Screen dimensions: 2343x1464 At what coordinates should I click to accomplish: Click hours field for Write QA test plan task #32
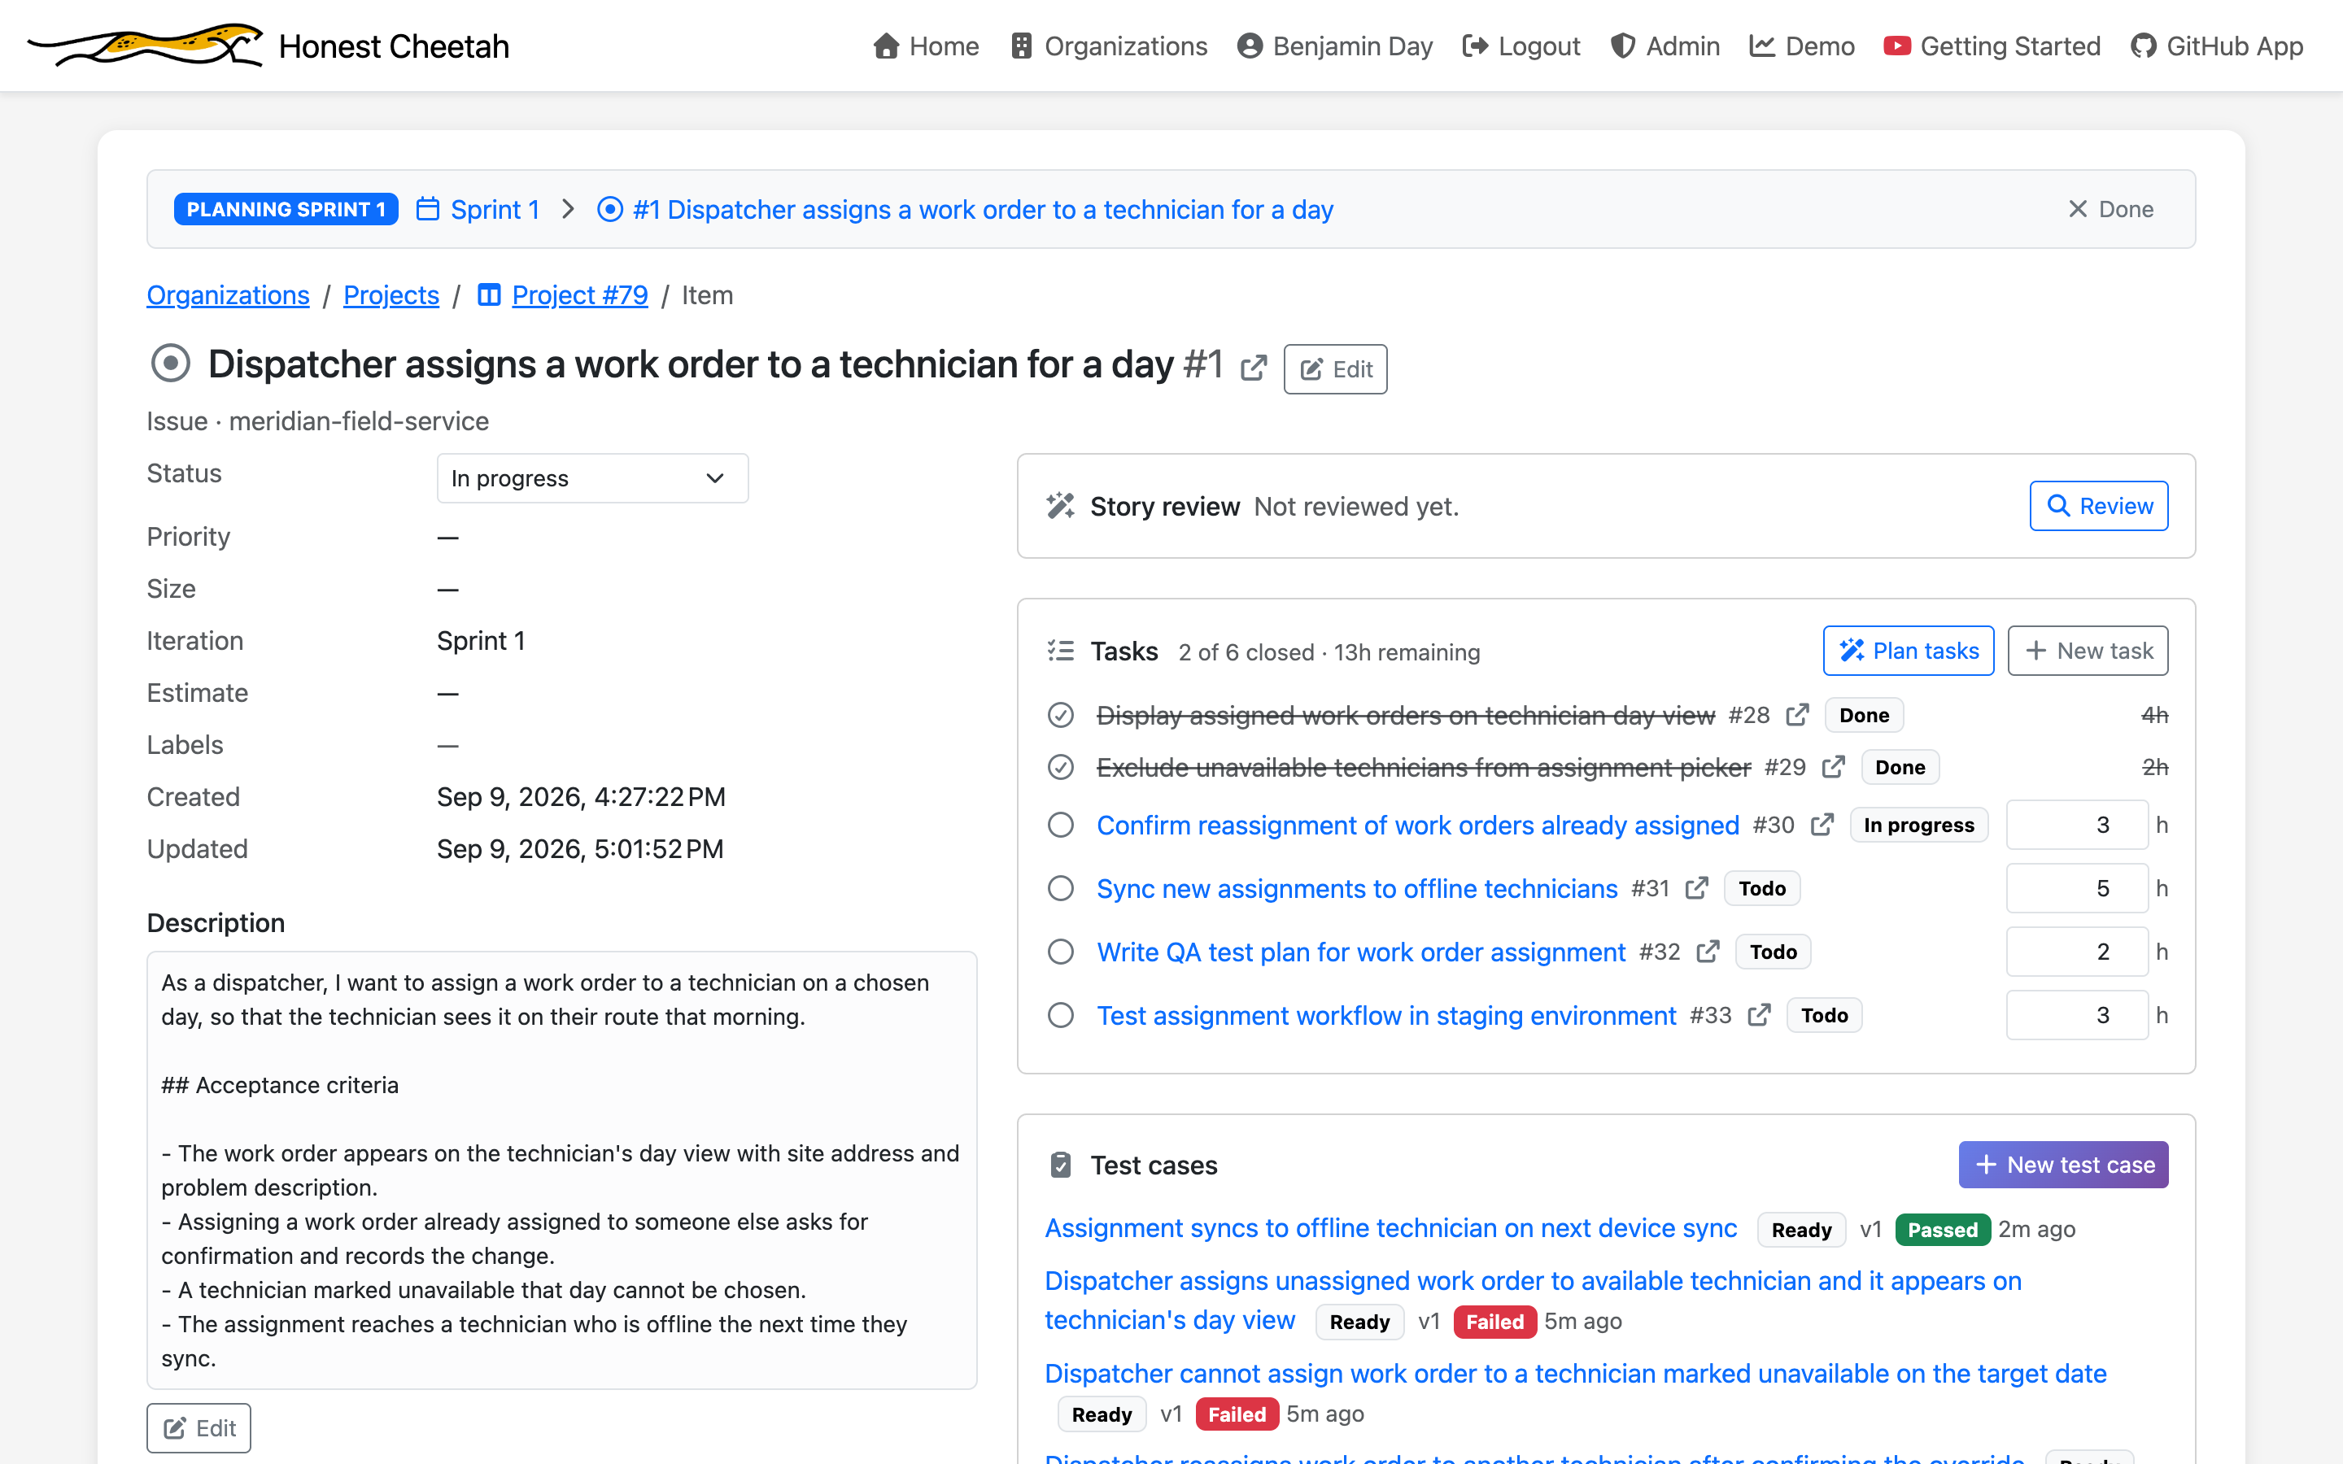(x=2077, y=952)
